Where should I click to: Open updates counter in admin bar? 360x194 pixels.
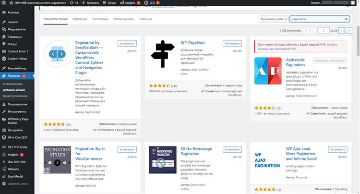[74, 3]
